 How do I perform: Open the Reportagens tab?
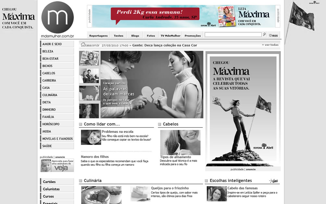[x=98, y=35]
